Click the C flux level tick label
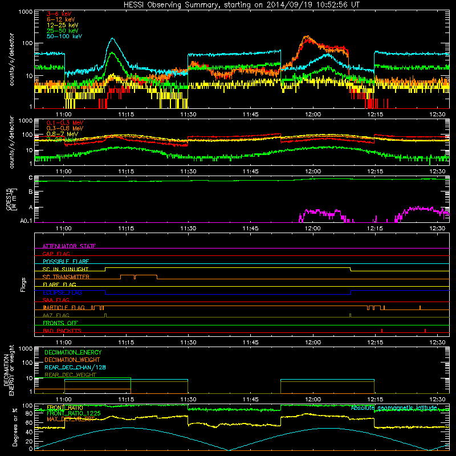The image size is (456, 456). [x=31, y=178]
